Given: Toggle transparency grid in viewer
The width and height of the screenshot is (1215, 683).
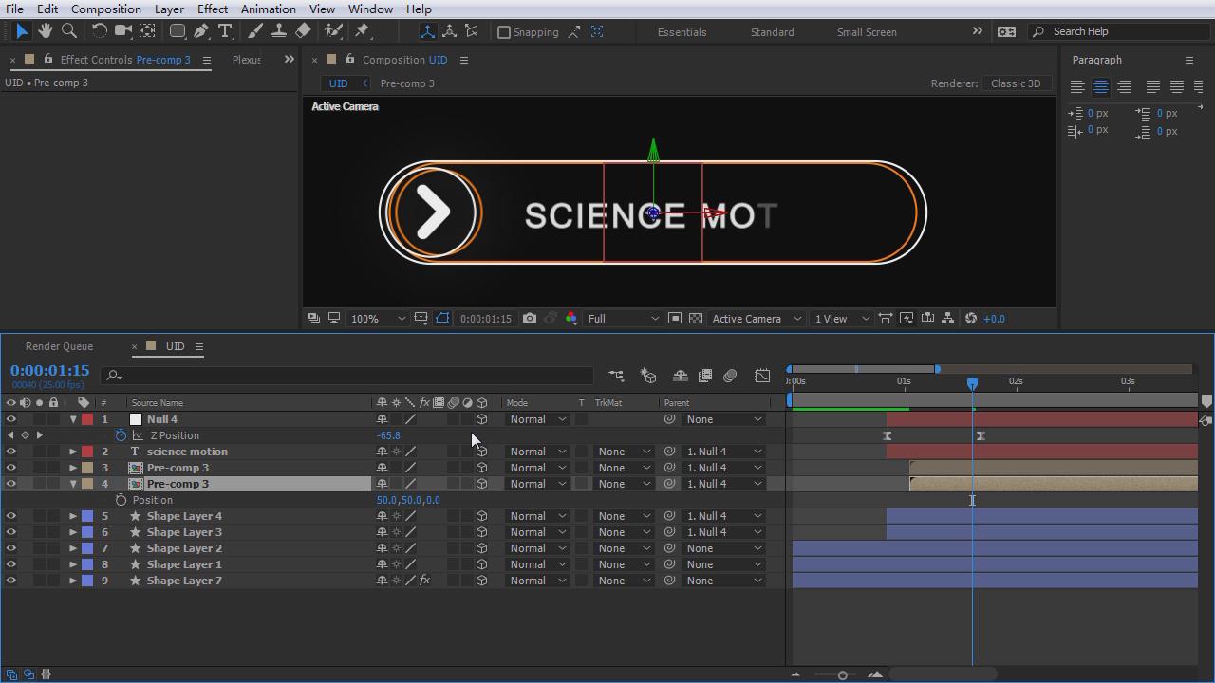Looking at the screenshot, I should click(696, 319).
